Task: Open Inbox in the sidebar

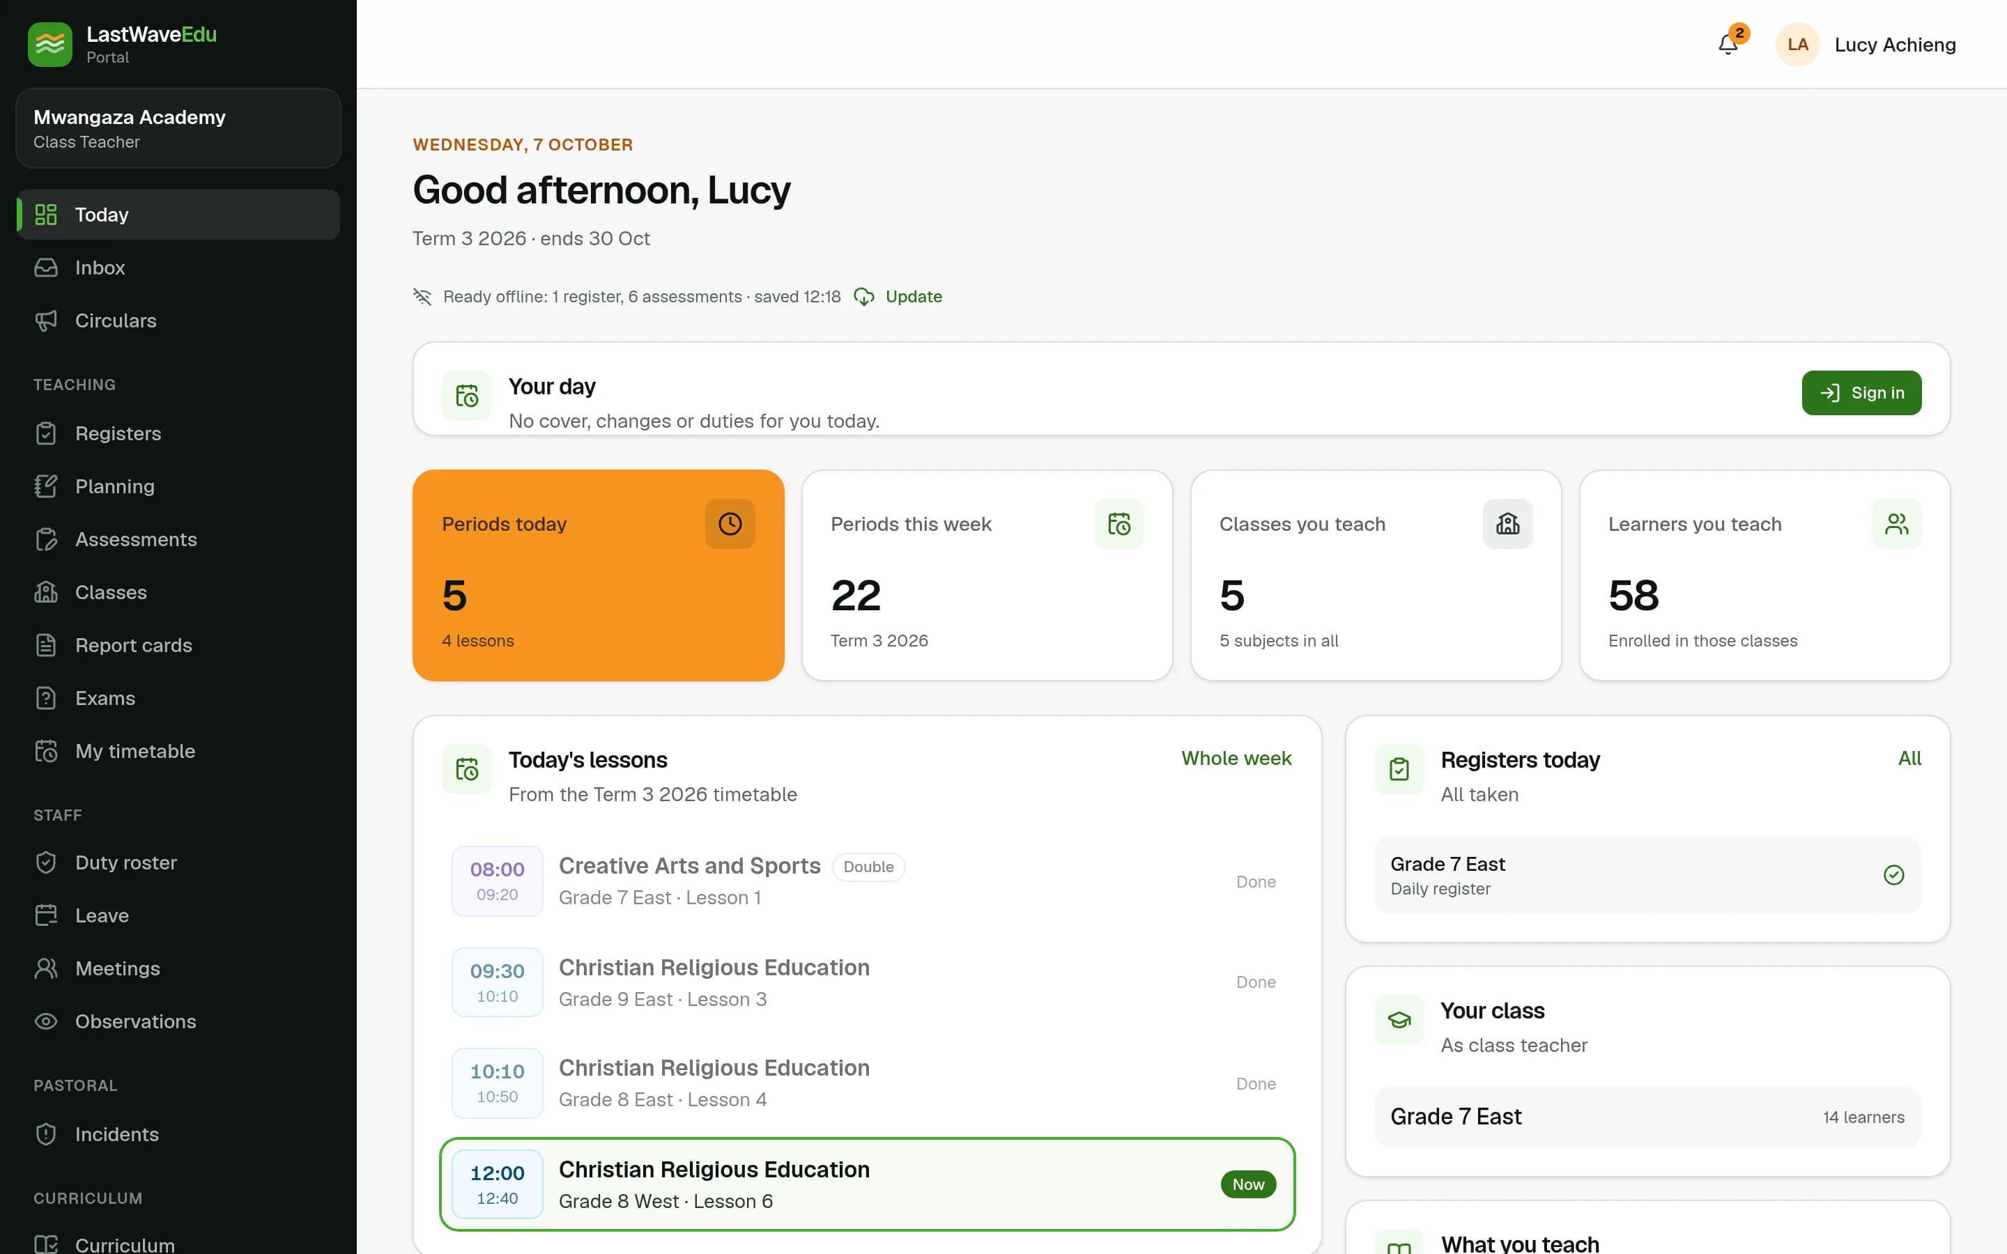Action: [178, 268]
